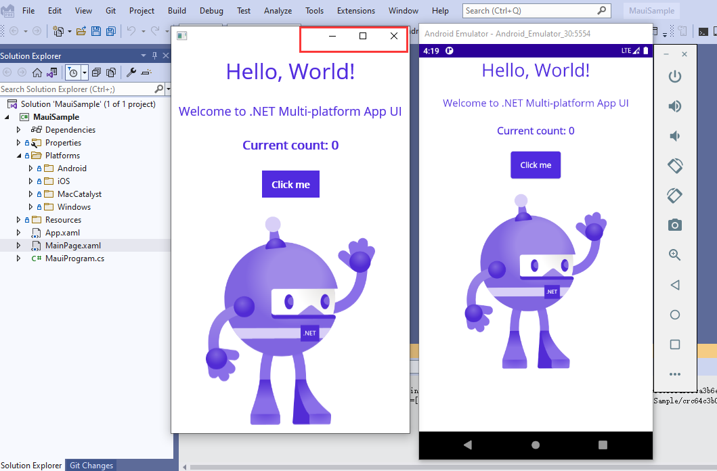This screenshot has width=717, height=471.
Task: Open the Analyze menu
Action: tap(278, 11)
